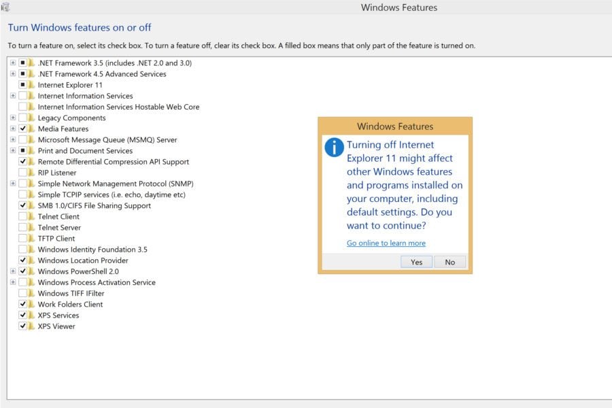The width and height of the screenshot is (612, 408).
Task: Enable the RIP Listener checkbox
Action: pos(22,172)
